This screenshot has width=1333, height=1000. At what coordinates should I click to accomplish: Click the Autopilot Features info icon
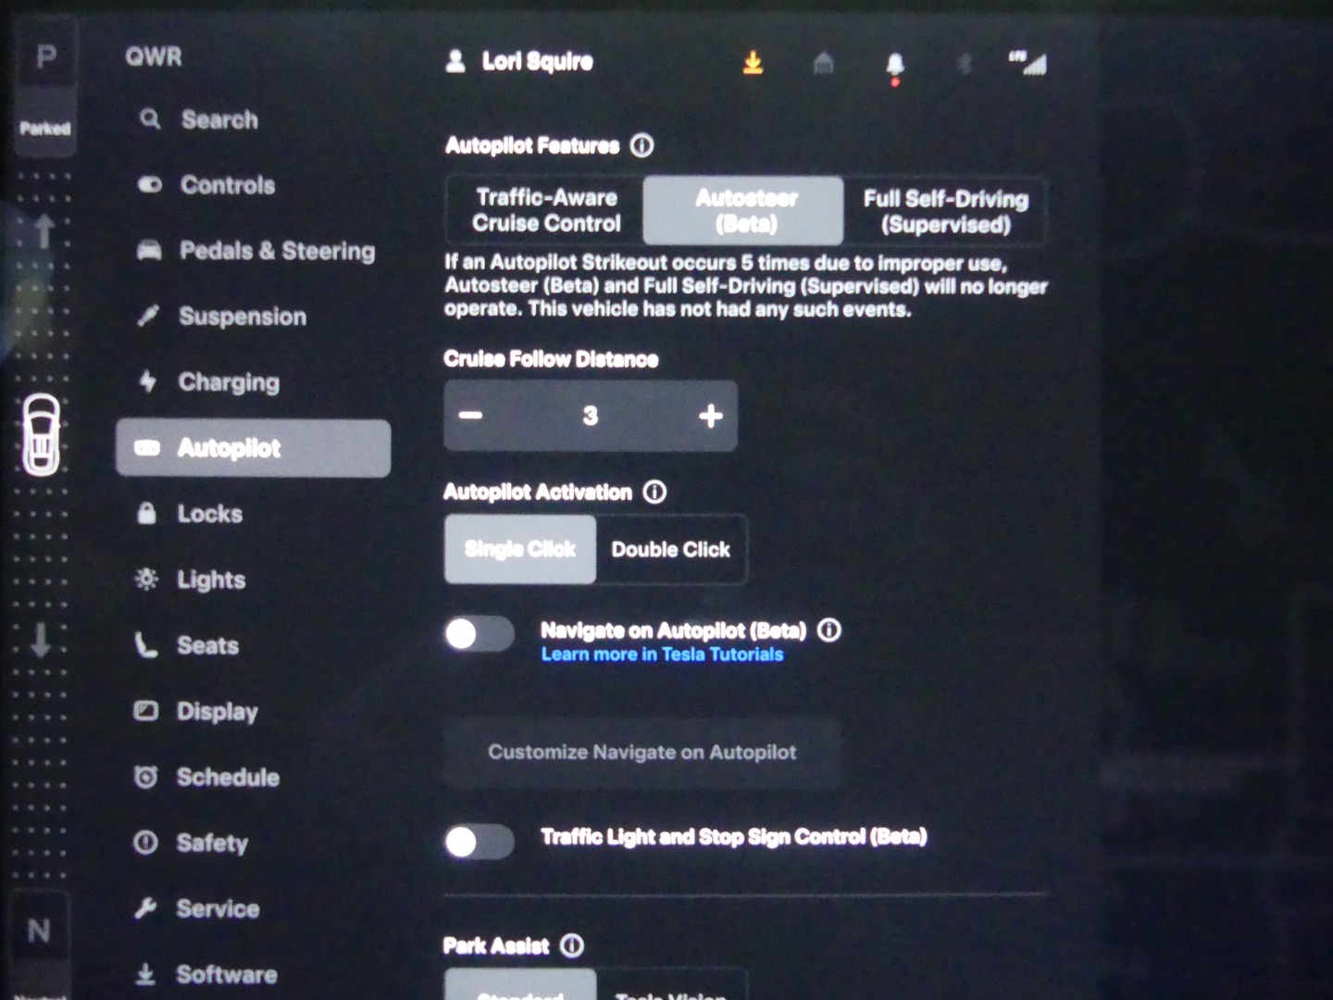pos(642,145)
